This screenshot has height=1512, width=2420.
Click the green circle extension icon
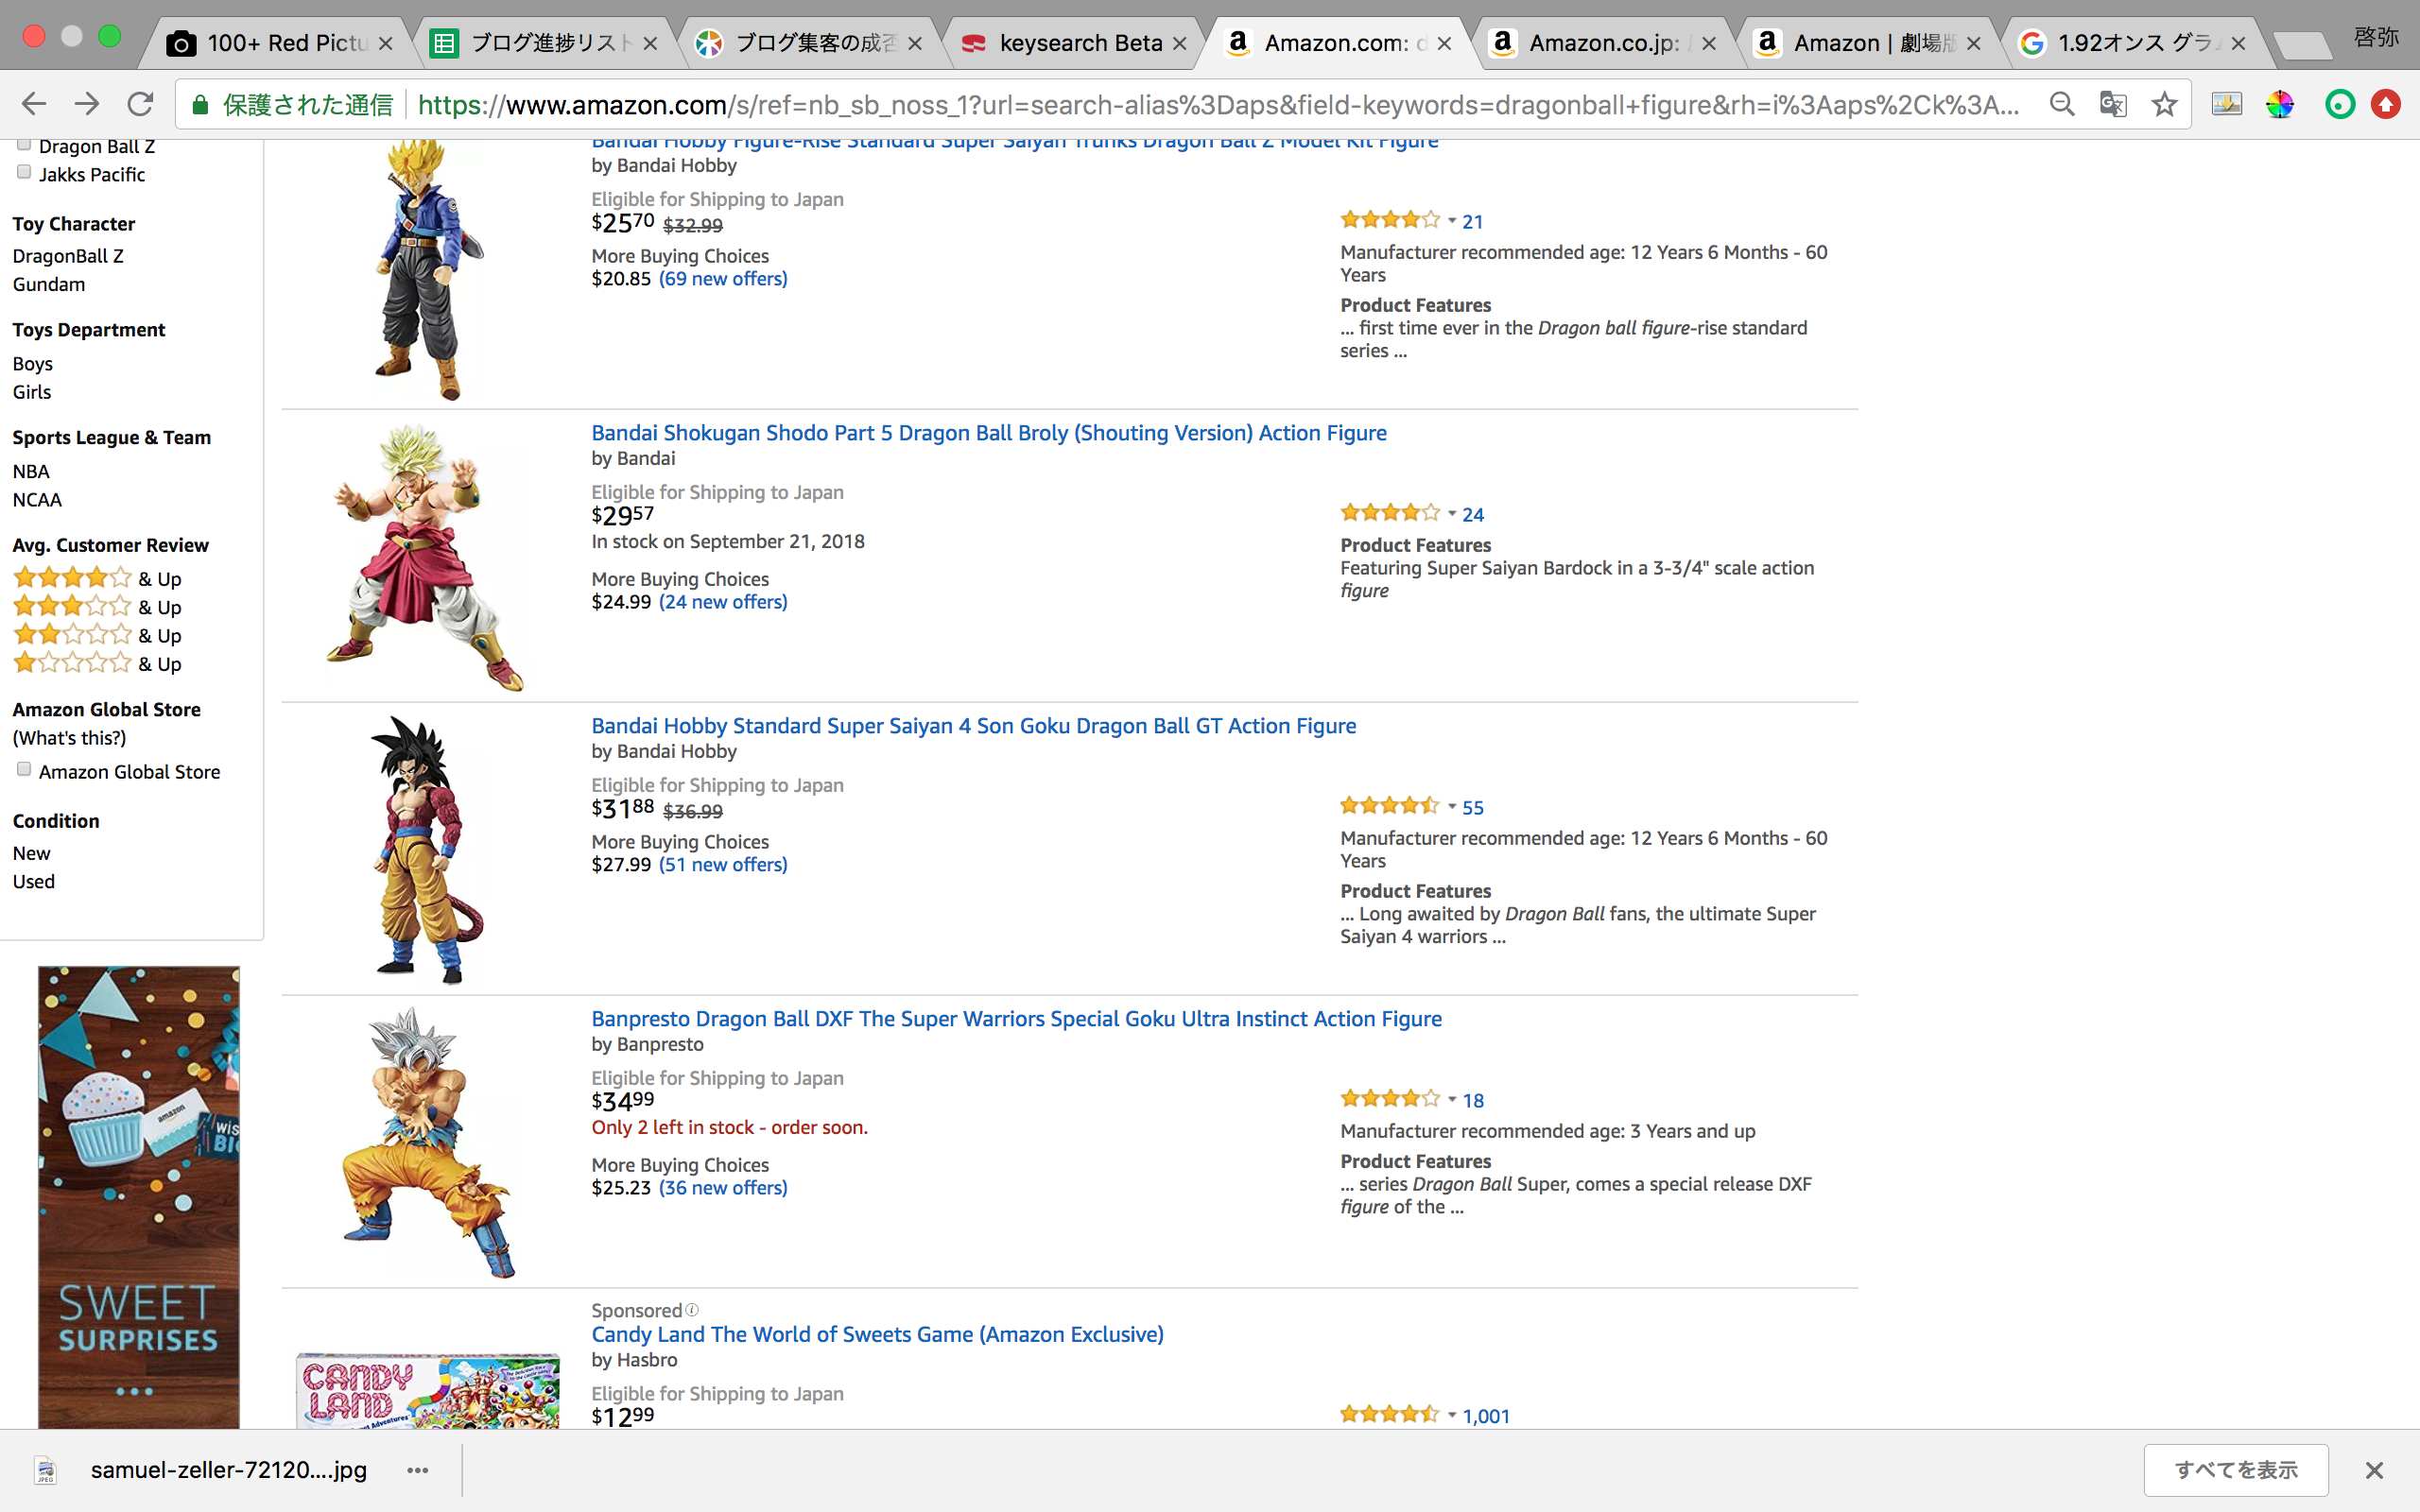(2340, 104)
